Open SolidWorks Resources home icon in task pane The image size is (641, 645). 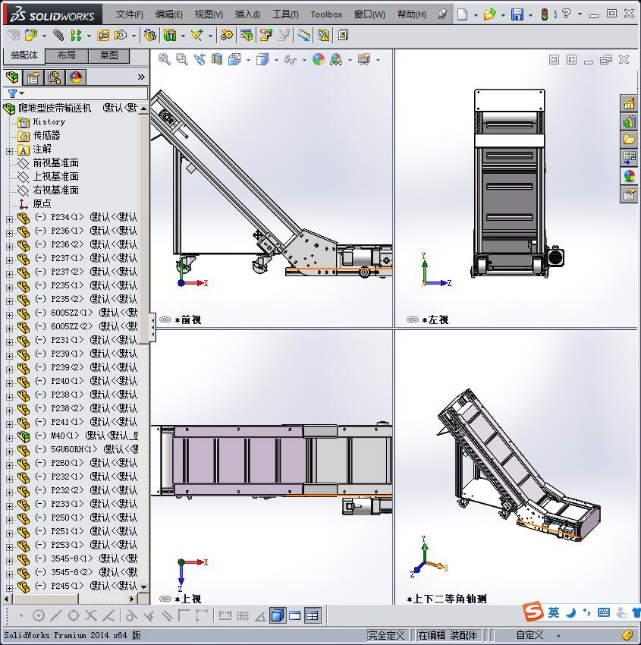629,103
